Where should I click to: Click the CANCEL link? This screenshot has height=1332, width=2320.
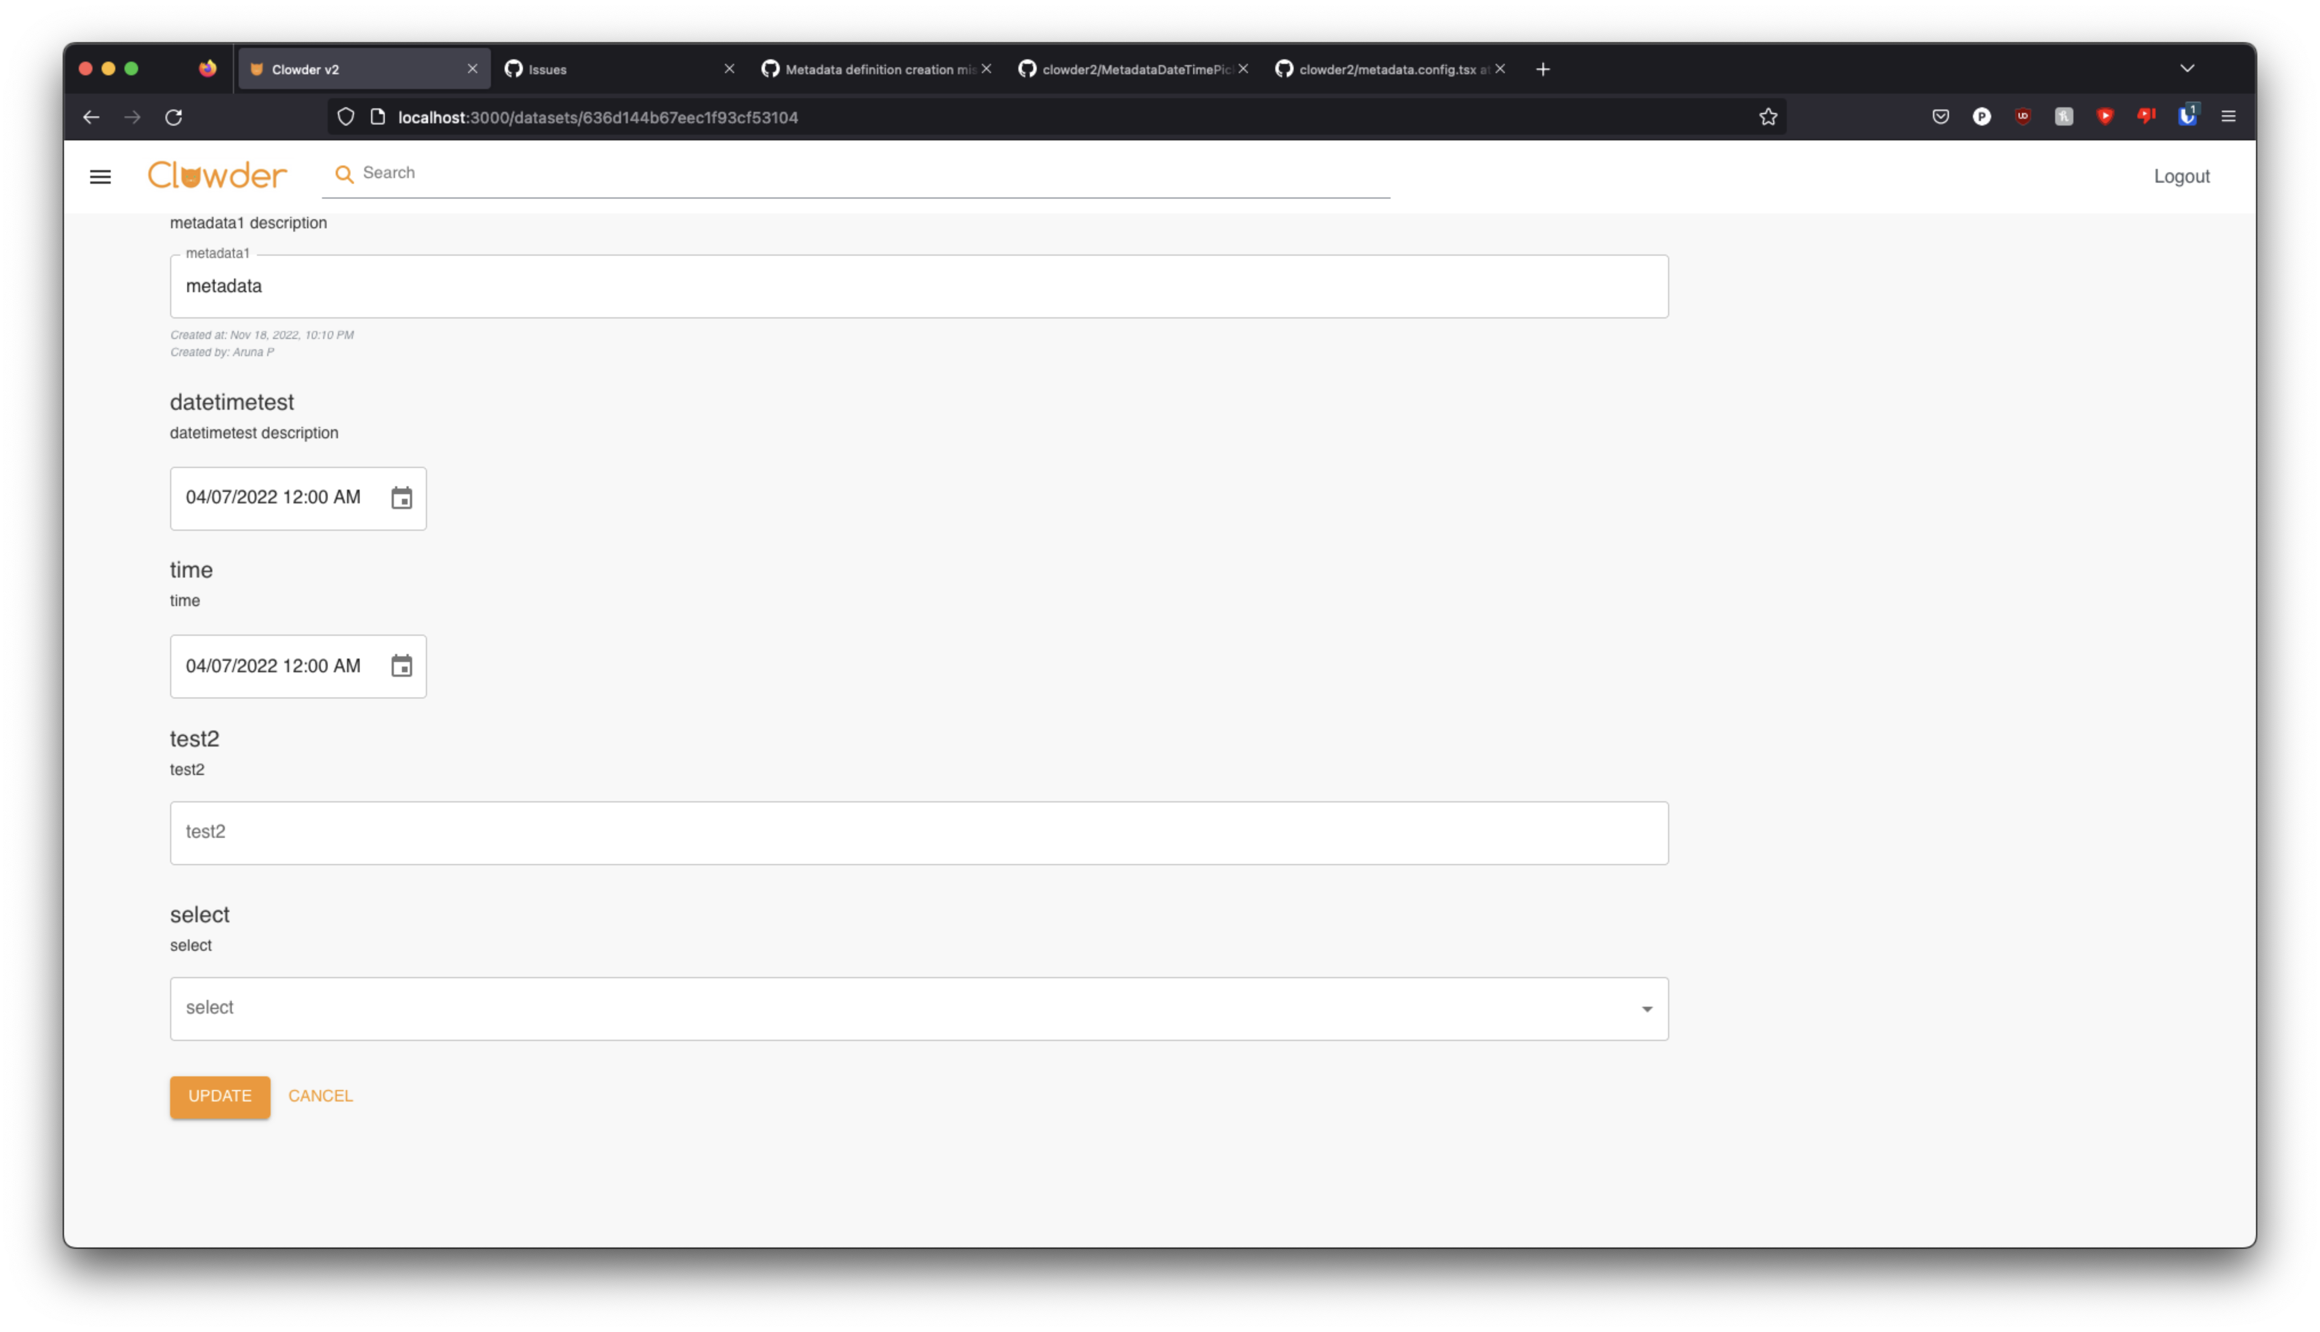coord(320,1096)
